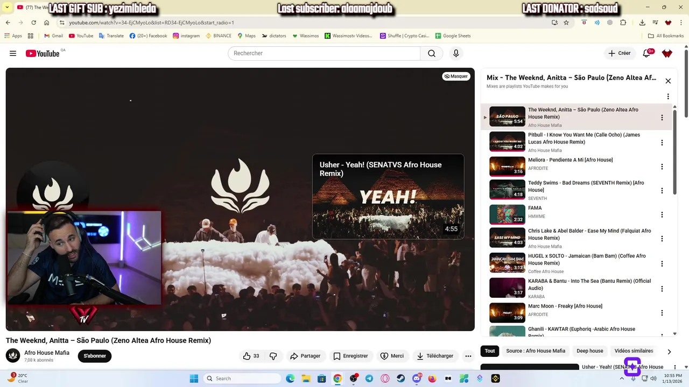Subscribe with the S'abonner button
The height and width of the screenshot is (387, 689).
point(95,356)
